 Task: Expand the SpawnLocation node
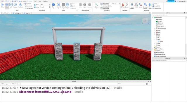click(x=155, y=29)
